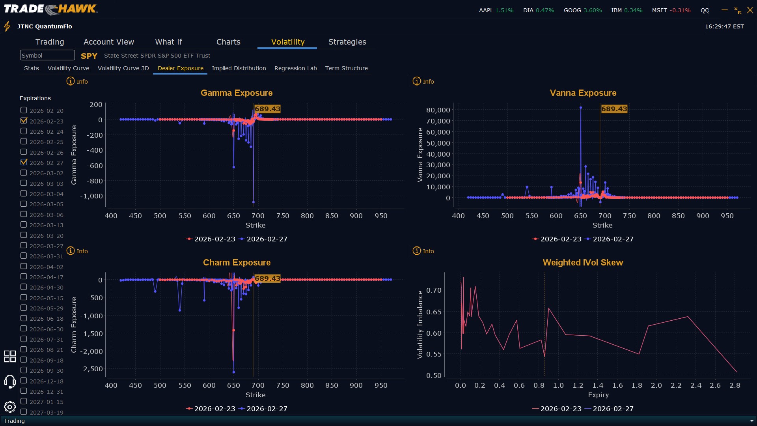Viewport: 757px width, 426px height.
Task: Open the settings gear icon
Action: point(10,407)
